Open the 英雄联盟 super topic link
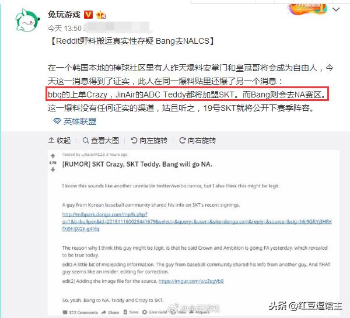This screenshot has width=350, height=318. tap(80, 121)
